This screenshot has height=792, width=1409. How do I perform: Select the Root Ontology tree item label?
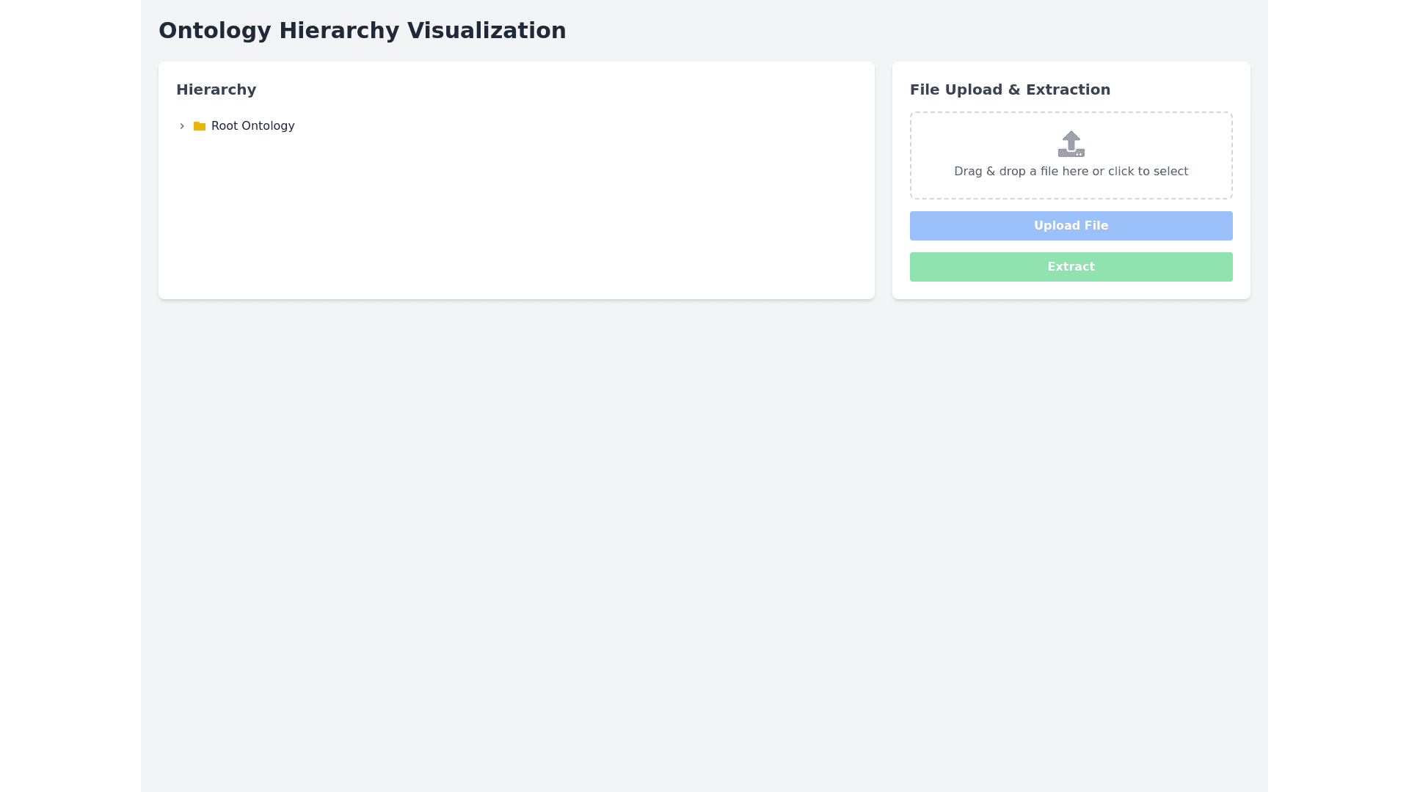click(x=252, y=126)
